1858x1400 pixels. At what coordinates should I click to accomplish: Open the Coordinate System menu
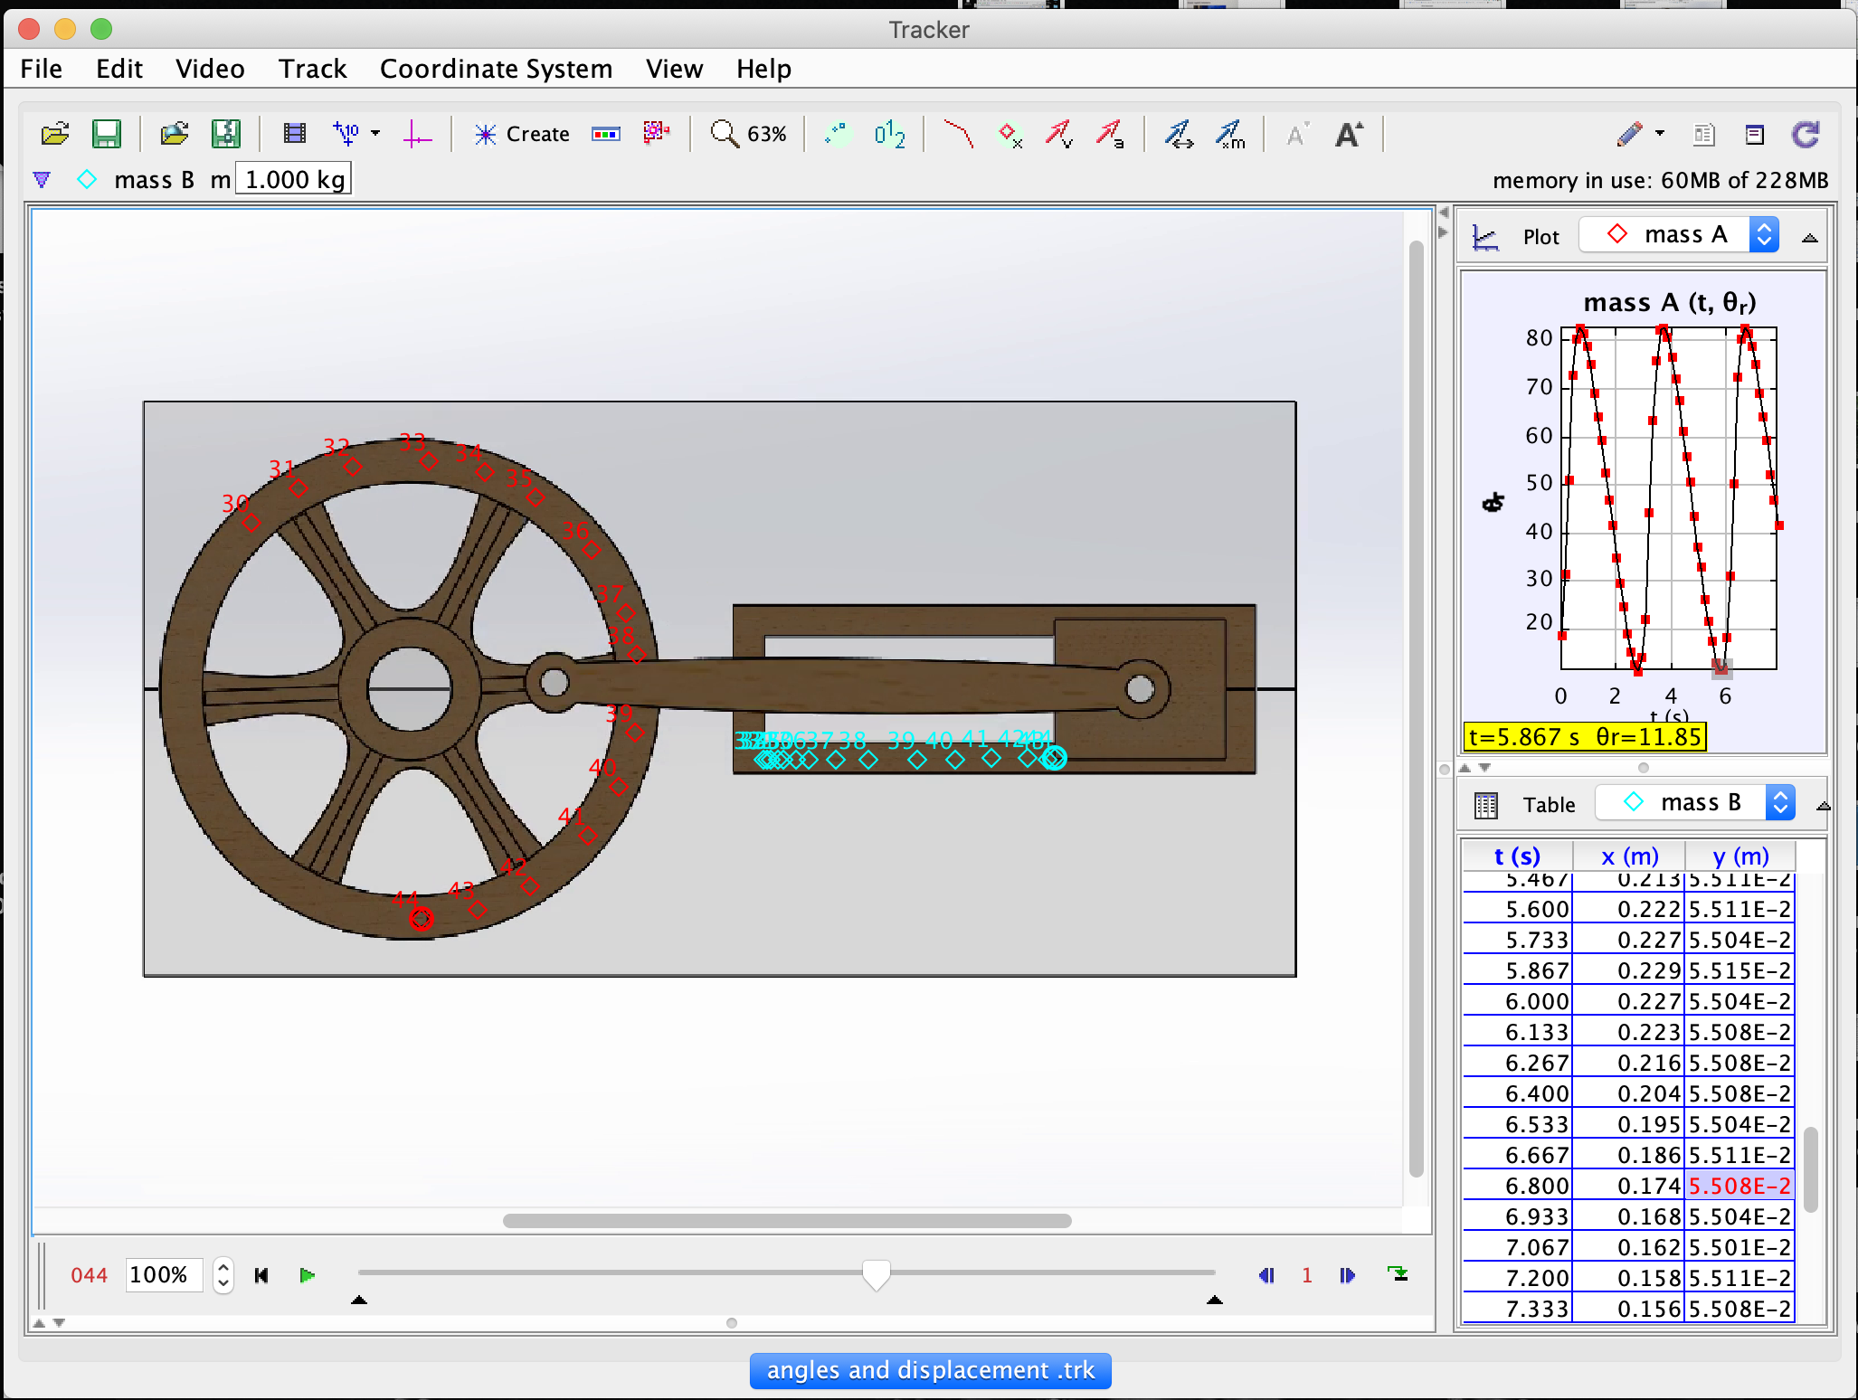point(496,69)
